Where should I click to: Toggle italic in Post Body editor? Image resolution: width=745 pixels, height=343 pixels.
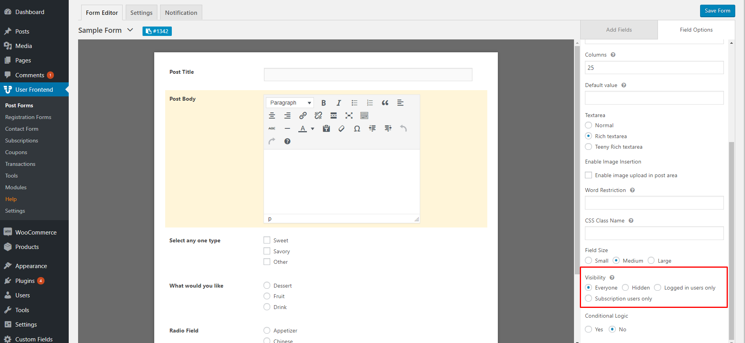point(339,103)
